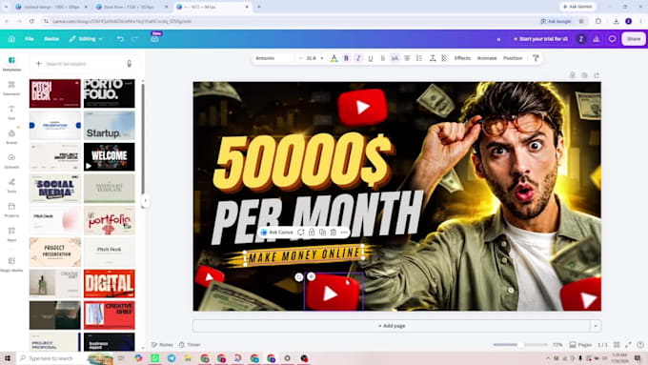Image resolution: width=648 pixels, height=365 pixels.
Task: Open the Animate panel
Action: pyautogui.click(x=487, y=58)
